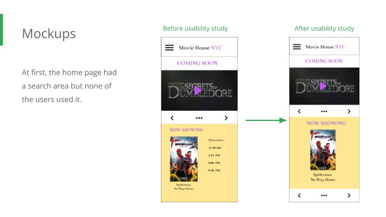386x217 pixels.
Task: Click NOW SHOWING heading in After mockup
Action: 326,123
